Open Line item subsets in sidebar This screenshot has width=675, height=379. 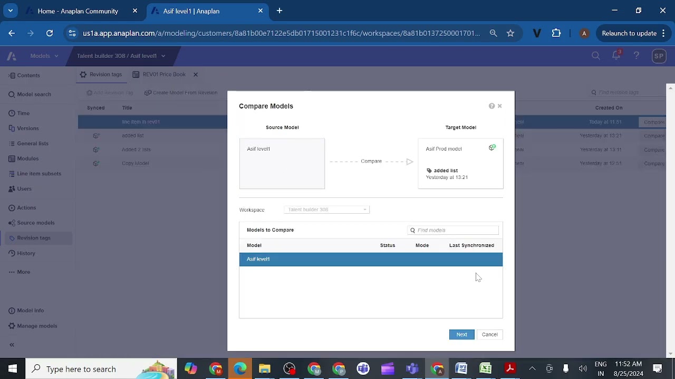coord(35,174)
